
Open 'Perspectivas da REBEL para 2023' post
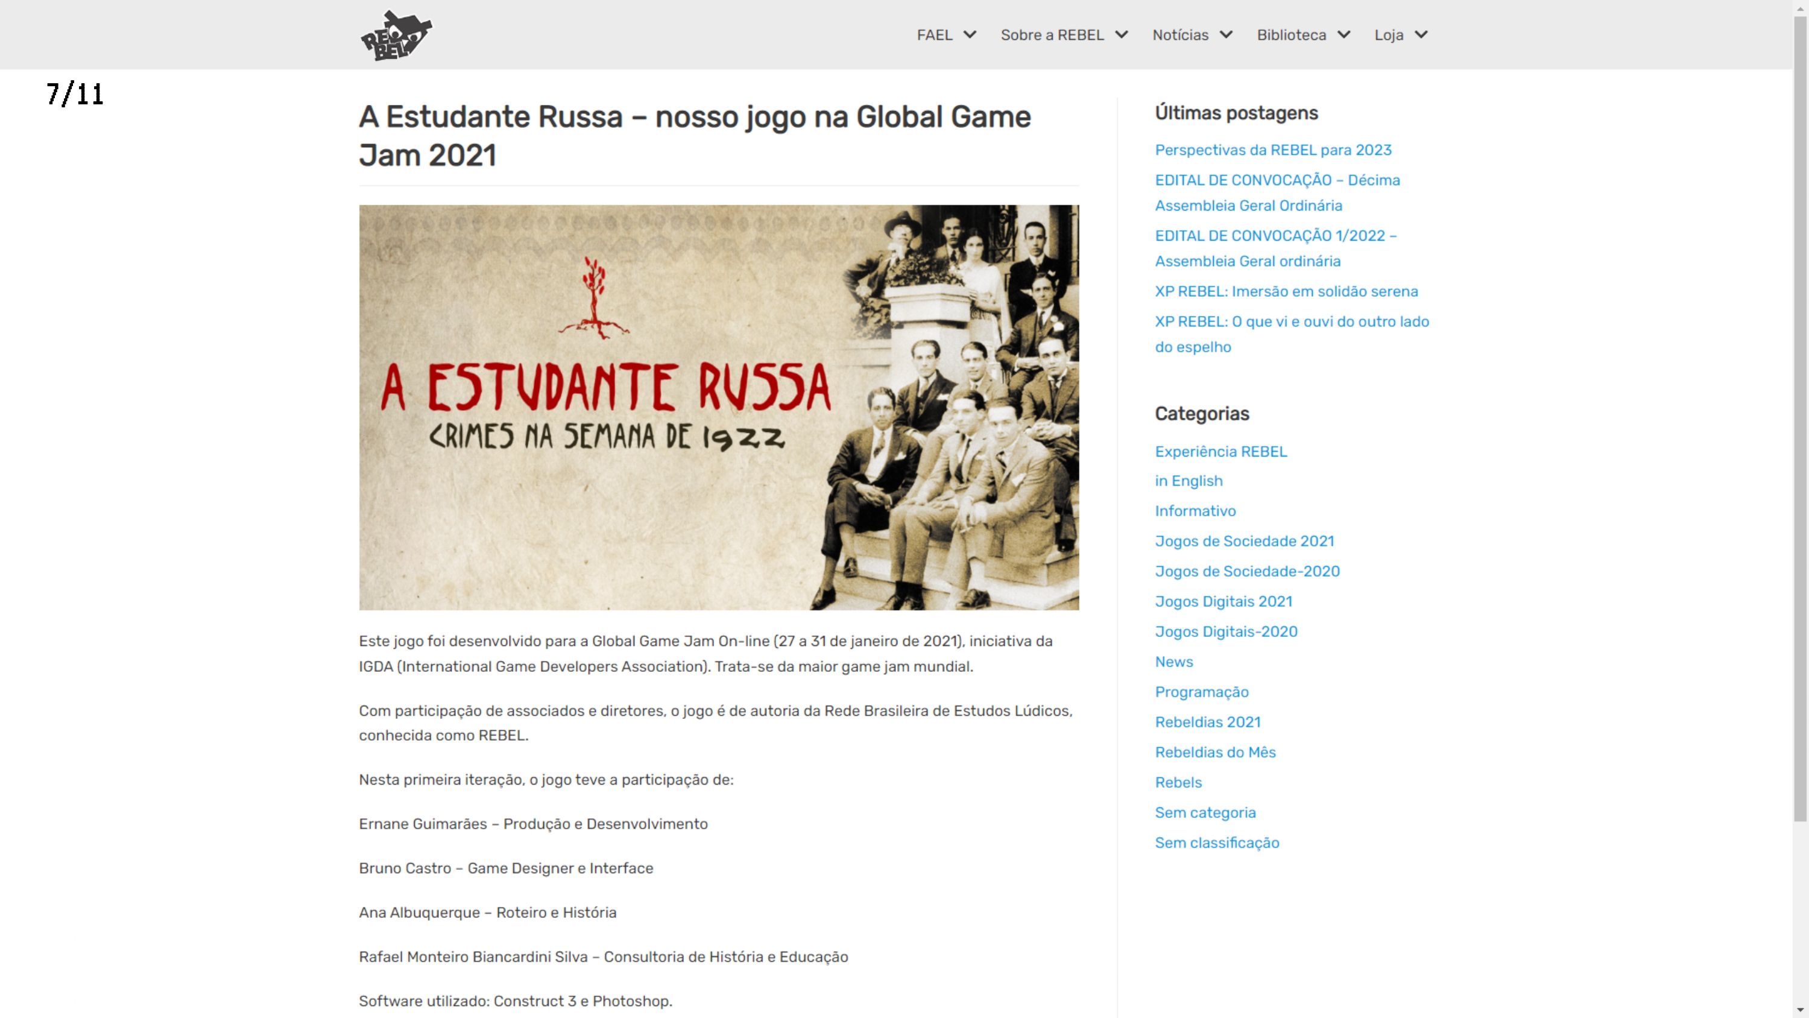(1273, 150)
